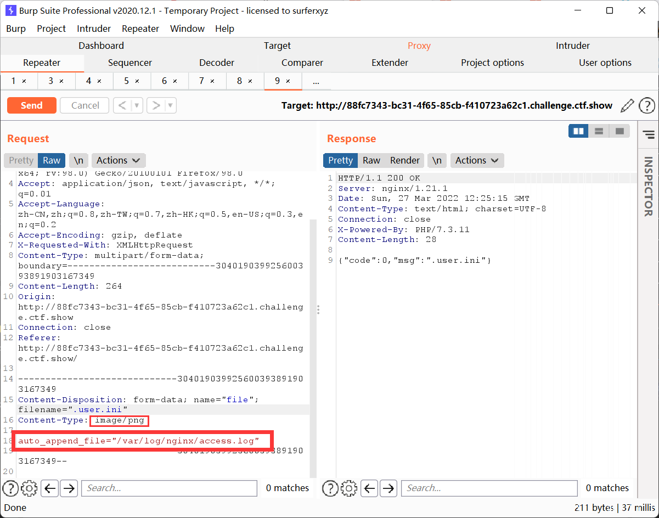The height and width of the screenshot is (518, 659).
Task: Switch to the Project options tab
Action: [493, 63]
